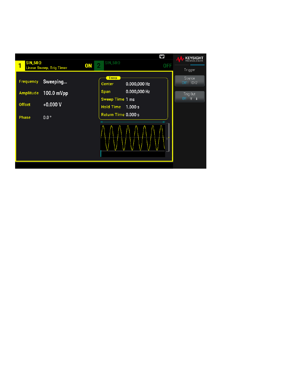Screen dimensions: 287x379
Task: Select the Sweep panel label
Action: [113, 78]
